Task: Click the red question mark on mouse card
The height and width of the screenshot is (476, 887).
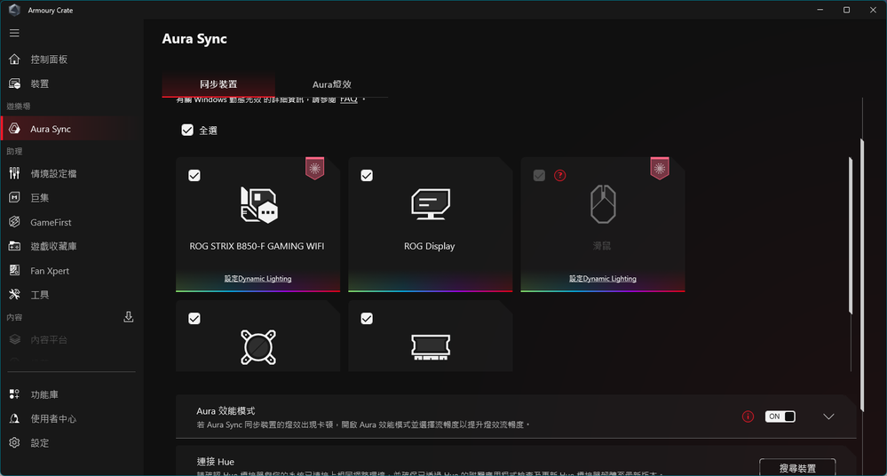Action: coord(560,176)
